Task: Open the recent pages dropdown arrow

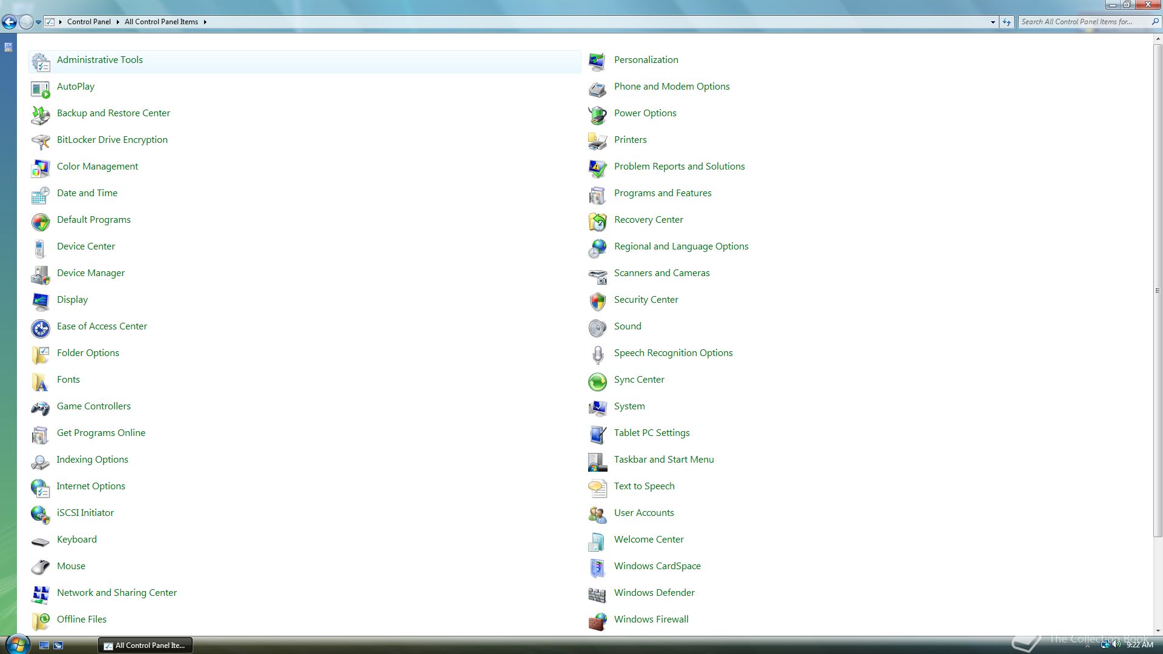Action: pyautogui.click(x=38, y=22)
